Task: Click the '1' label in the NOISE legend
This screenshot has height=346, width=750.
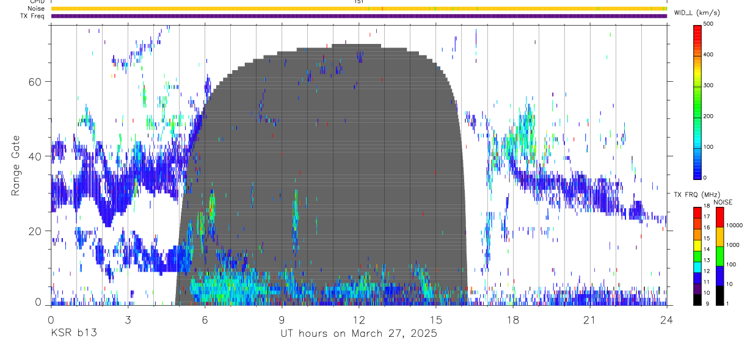Action: point(727,303)
